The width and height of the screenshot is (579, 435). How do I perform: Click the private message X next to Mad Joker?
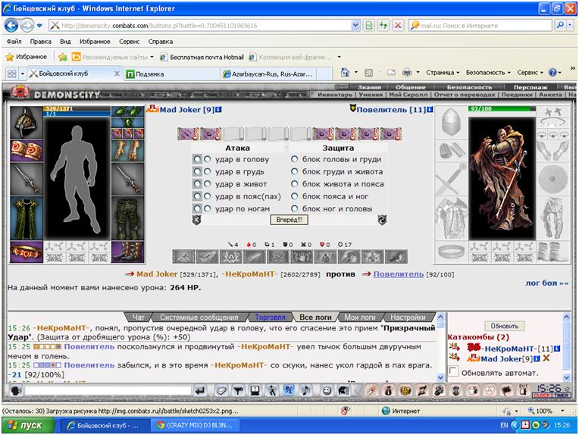point(546,358)
